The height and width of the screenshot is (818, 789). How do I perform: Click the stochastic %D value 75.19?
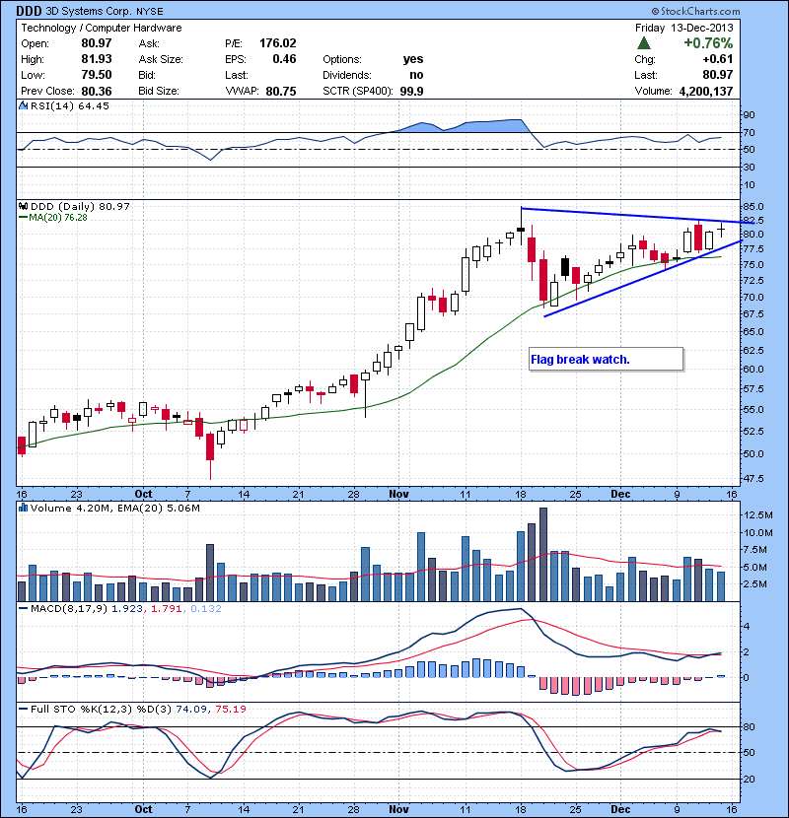tap(230, 709)
